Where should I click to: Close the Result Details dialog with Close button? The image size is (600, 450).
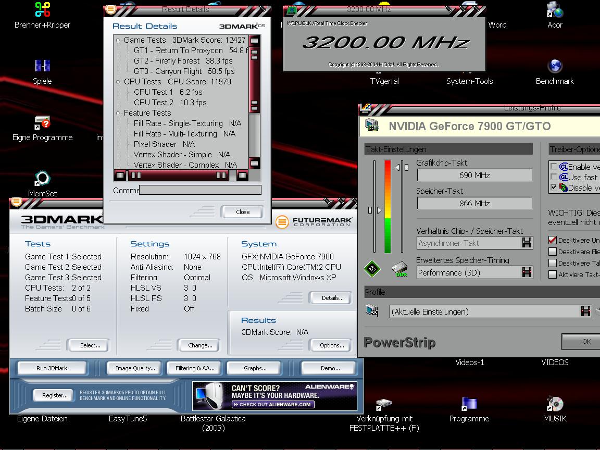(x=243, y=211)
